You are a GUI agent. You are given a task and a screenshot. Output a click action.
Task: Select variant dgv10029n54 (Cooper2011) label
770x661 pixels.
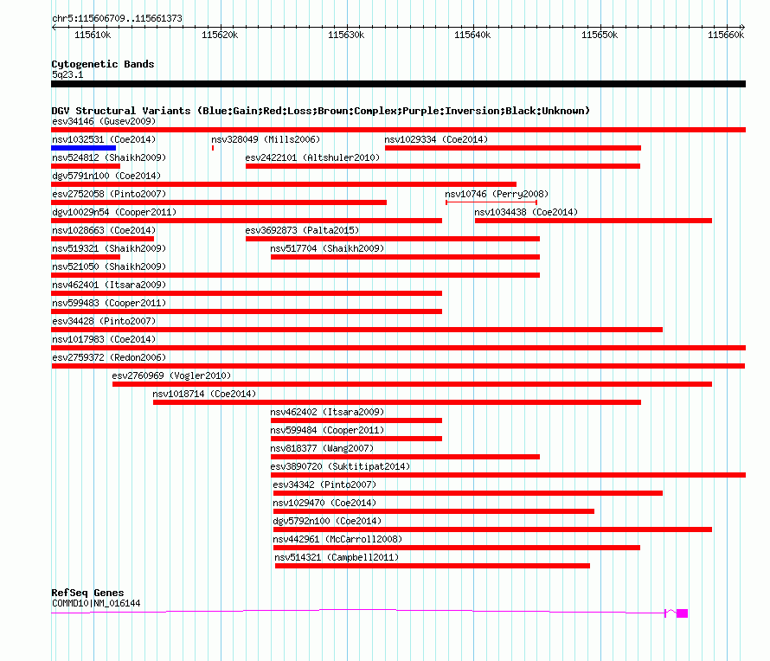coord(114,212)
